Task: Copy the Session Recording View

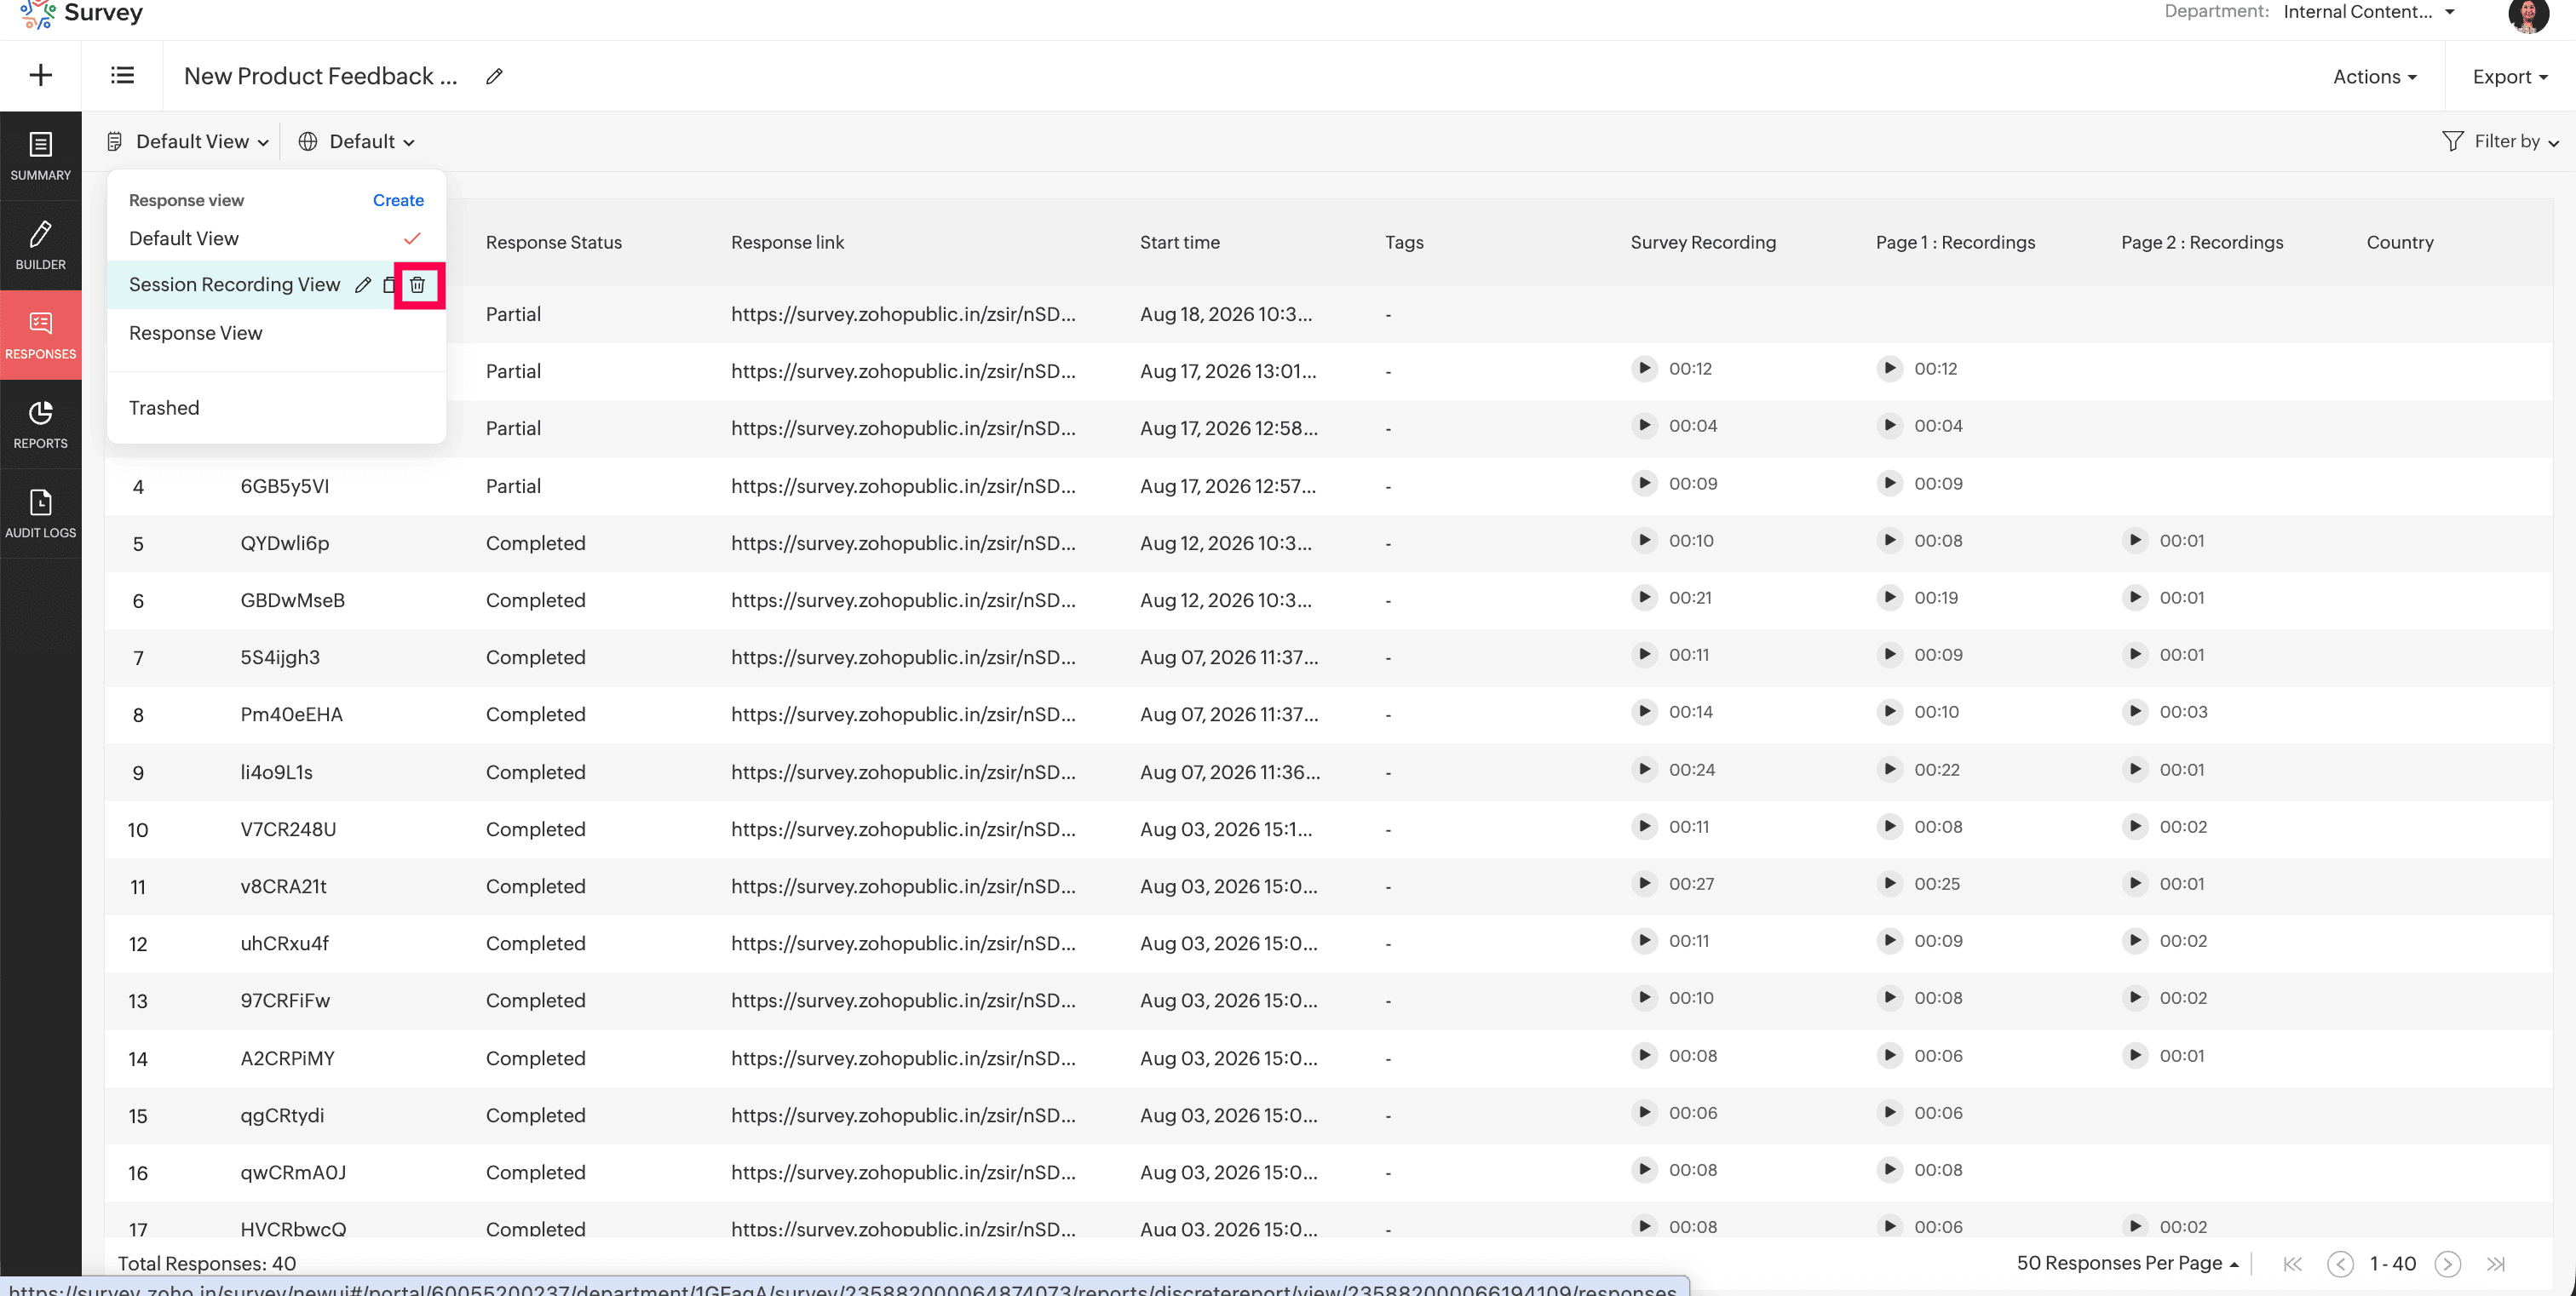Action: point(390,284)
